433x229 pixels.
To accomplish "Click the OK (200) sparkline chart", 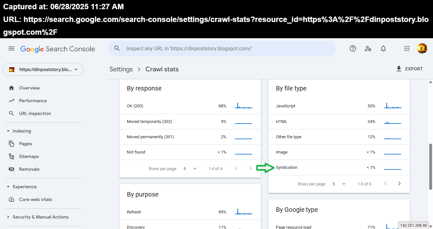I will [244, 106].
